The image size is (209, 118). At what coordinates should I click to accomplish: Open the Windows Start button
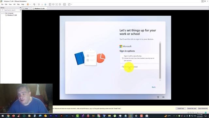point(3,116)
